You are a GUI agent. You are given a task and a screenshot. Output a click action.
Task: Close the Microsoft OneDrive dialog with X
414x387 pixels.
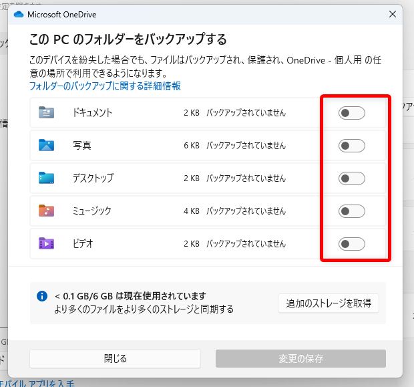point(393,14)
